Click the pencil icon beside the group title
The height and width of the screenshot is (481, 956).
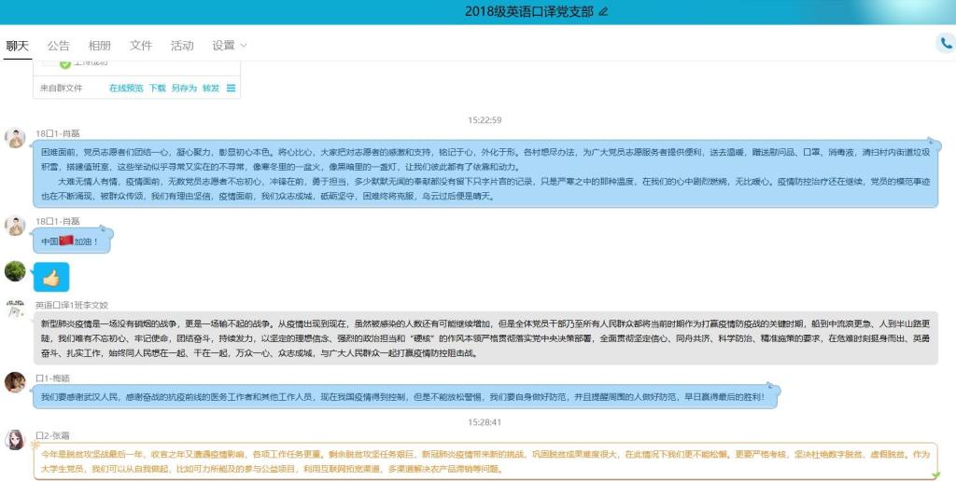603,11
